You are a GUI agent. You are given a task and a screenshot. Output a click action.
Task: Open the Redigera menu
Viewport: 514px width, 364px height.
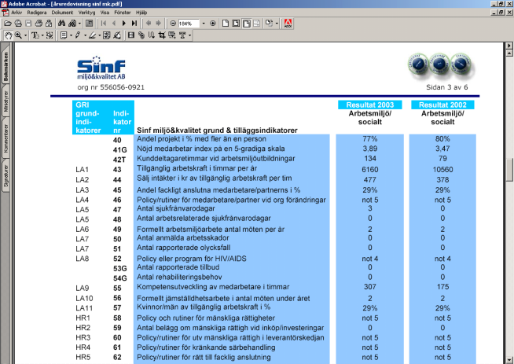37,13
